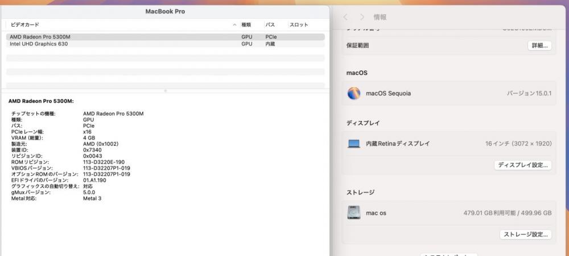Image resolution: width=569 pixels, height=256 pixels.
Task: Select the AMD Radeon Pro 5300M row
Action: coord(166,37)
